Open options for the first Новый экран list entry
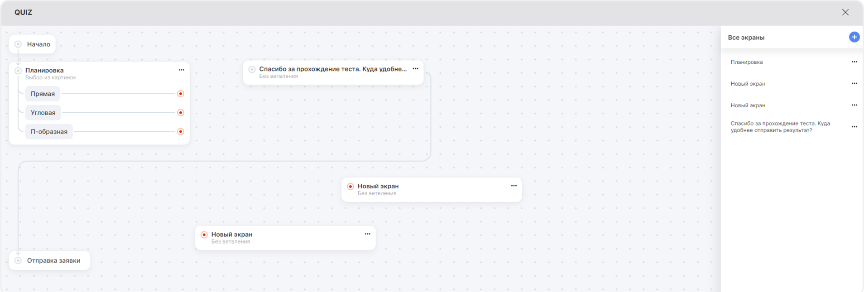Viewport: 864px width, 292px height. tap(854, 84)
